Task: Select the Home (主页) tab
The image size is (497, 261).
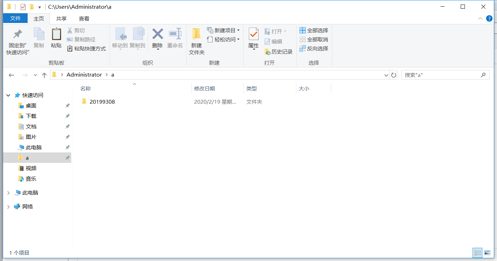Action: pos(39,19)
